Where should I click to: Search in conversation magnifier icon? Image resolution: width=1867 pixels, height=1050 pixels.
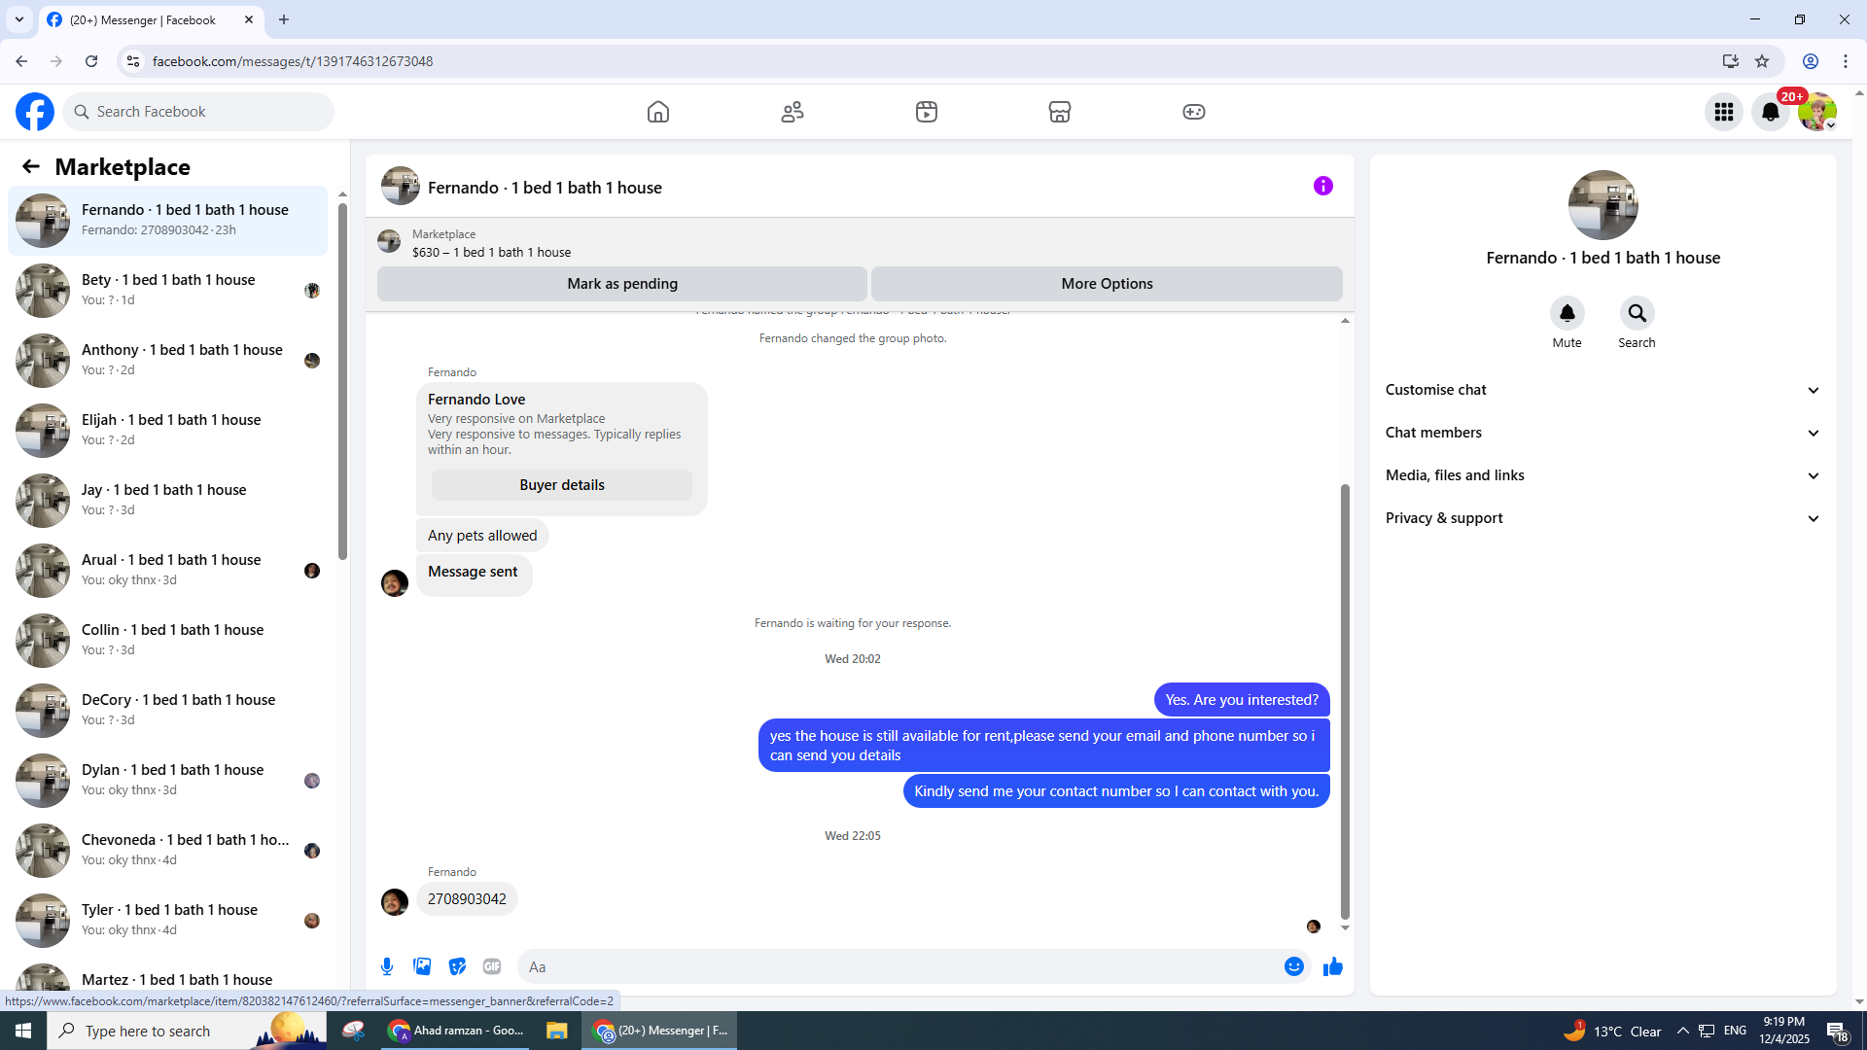coord(1637,313)
